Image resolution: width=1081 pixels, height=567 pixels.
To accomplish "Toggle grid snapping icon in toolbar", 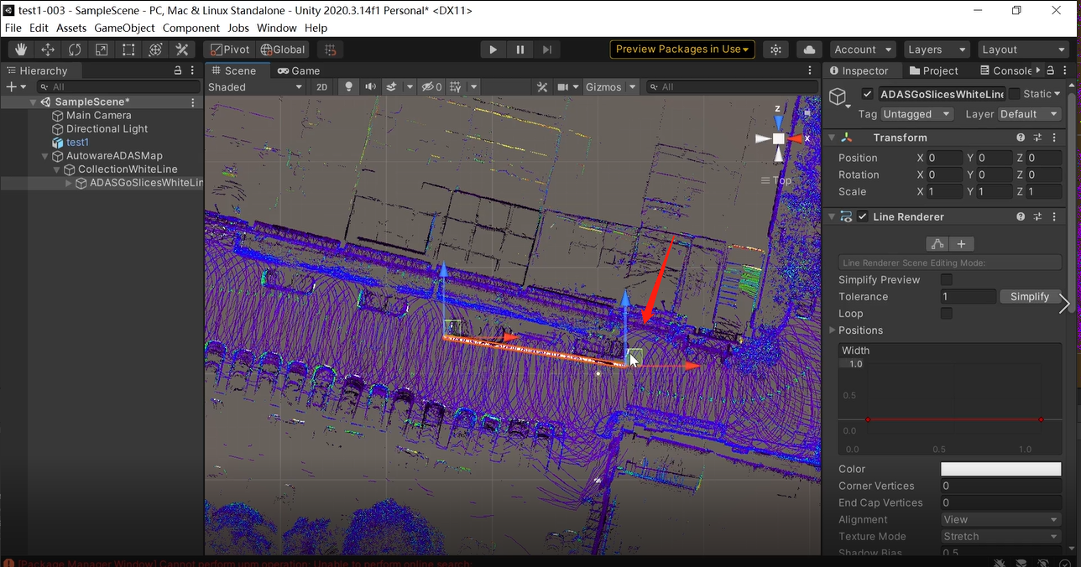I will click(331, 49).
